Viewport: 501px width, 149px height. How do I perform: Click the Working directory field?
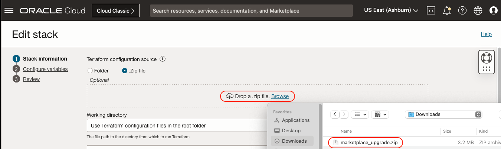177,126
